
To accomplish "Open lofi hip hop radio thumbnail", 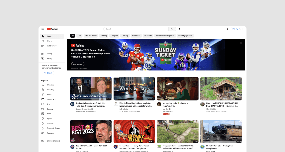I will [x=178, y=89].
